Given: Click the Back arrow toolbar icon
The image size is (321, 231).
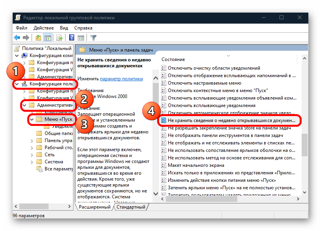Looking at the screenshot, I should [x=17, y=38].
